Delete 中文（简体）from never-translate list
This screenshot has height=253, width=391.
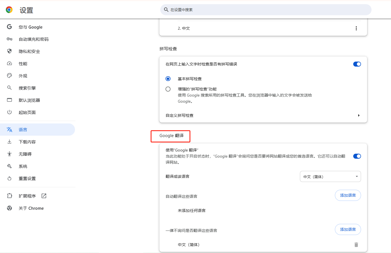(356, 245)
